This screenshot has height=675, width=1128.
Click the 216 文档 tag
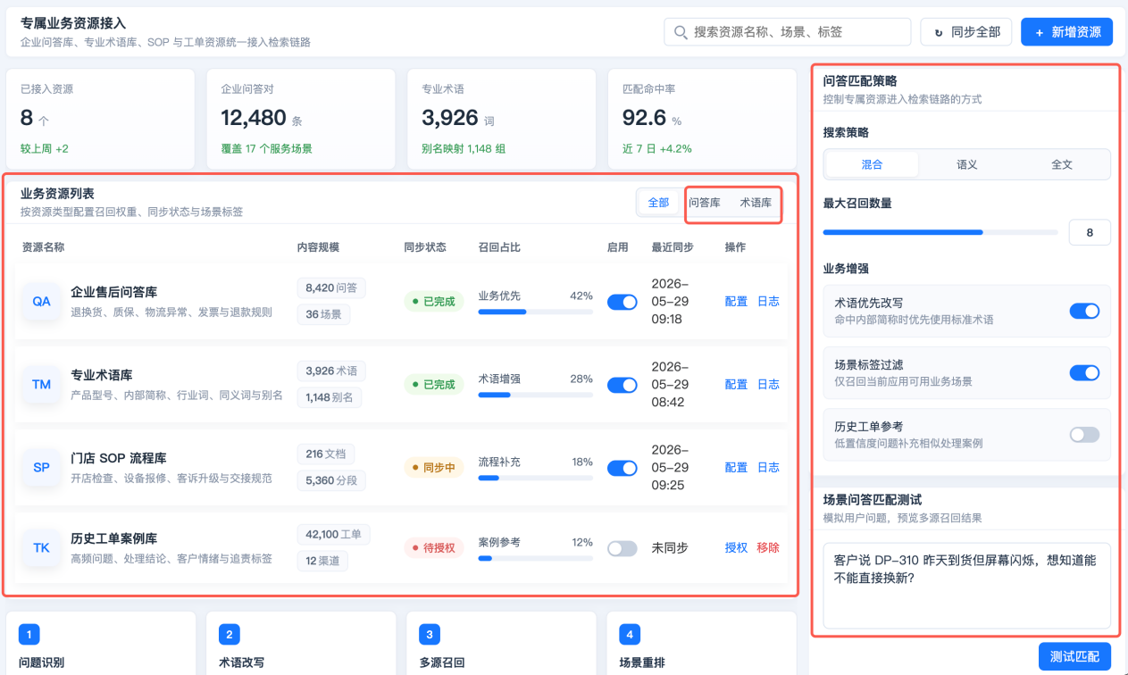pos(326,454)
